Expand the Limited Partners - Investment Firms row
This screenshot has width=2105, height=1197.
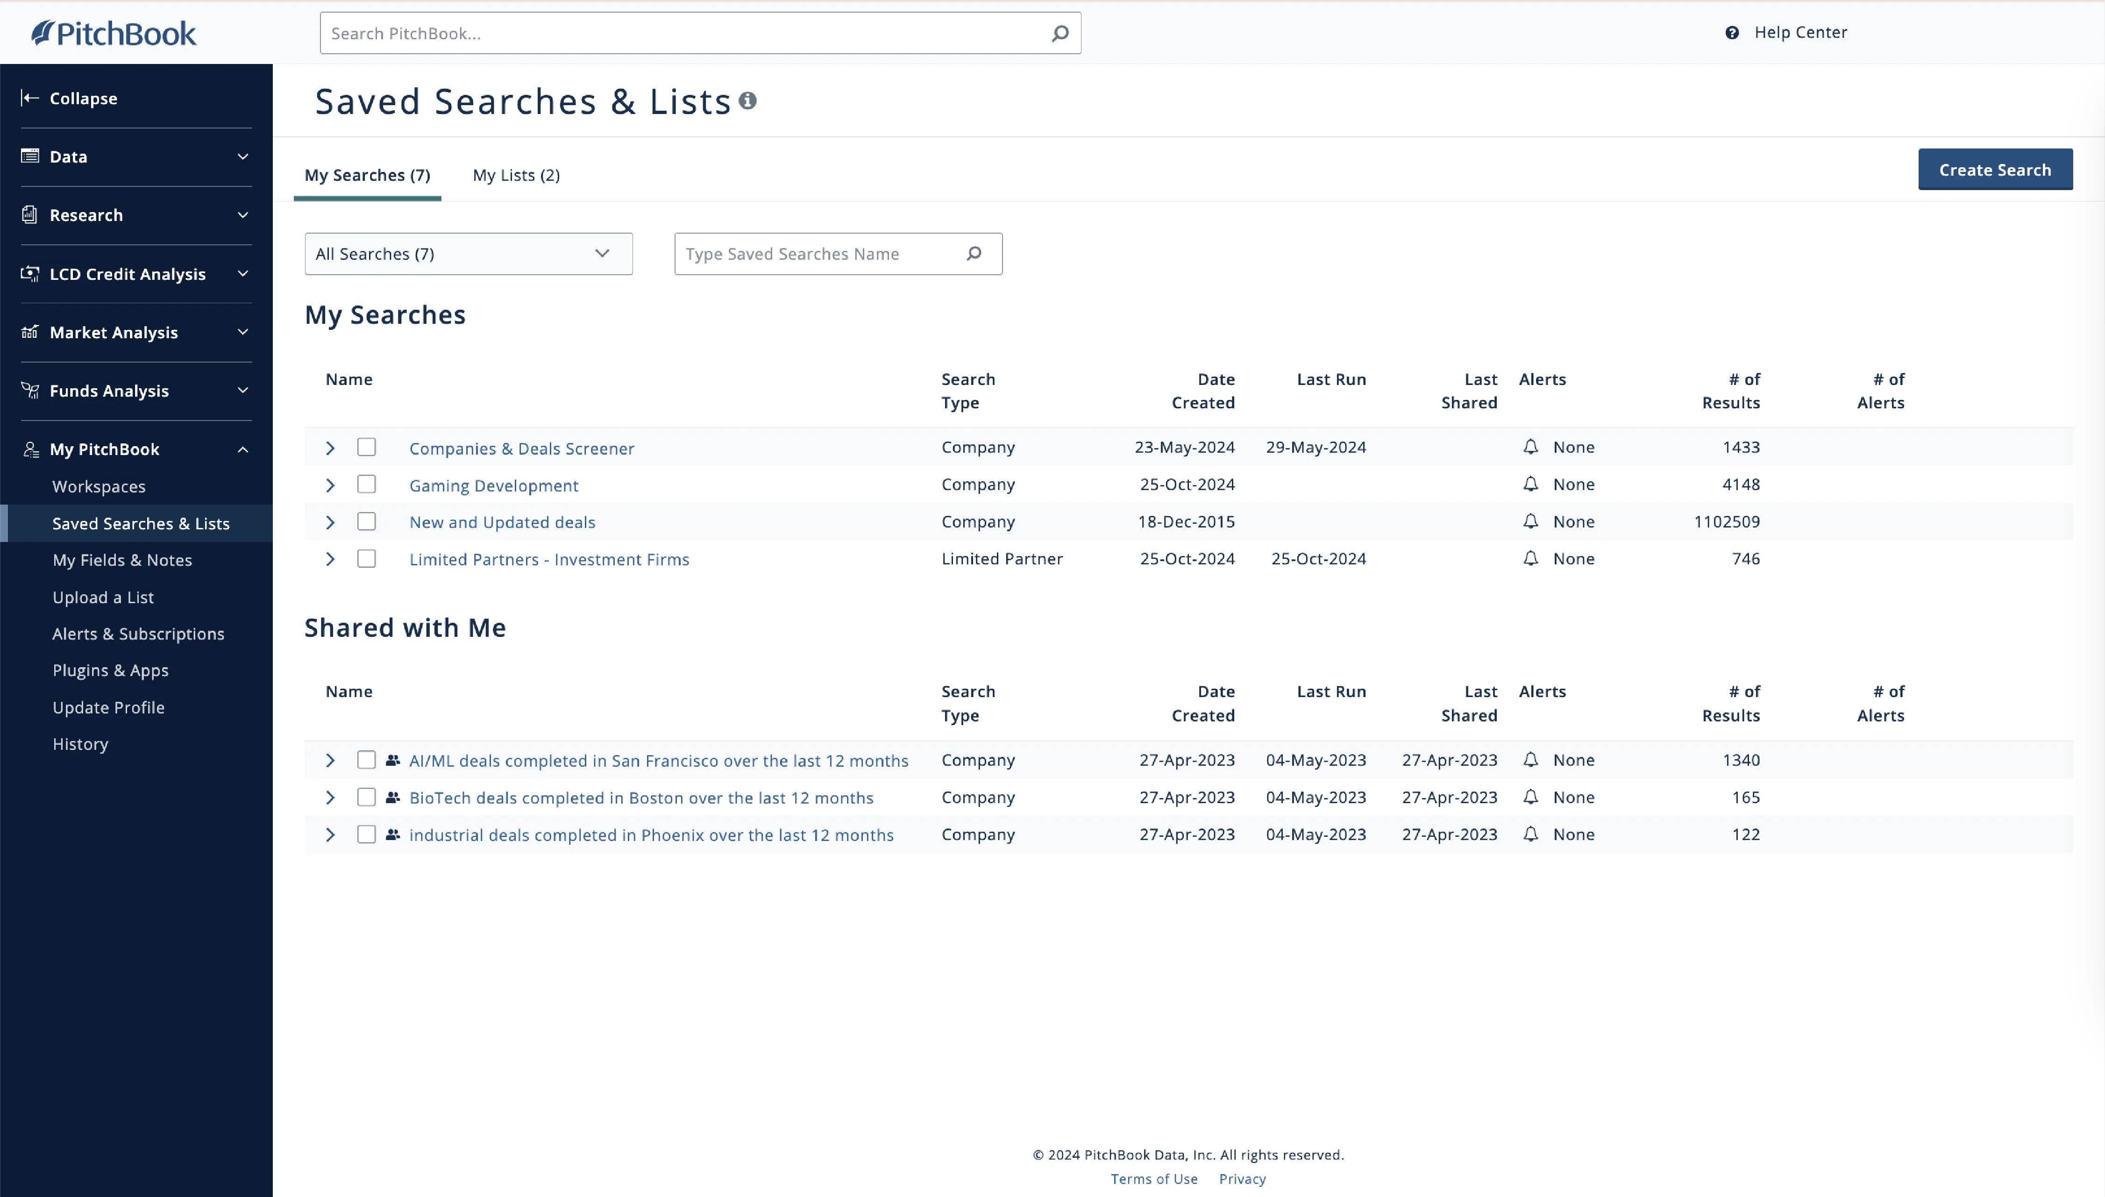330,559
